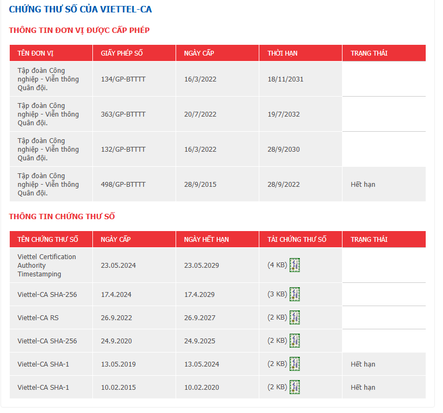Click issue date "17.4.2024"
443x413 pixels.
tap(116, 294)
